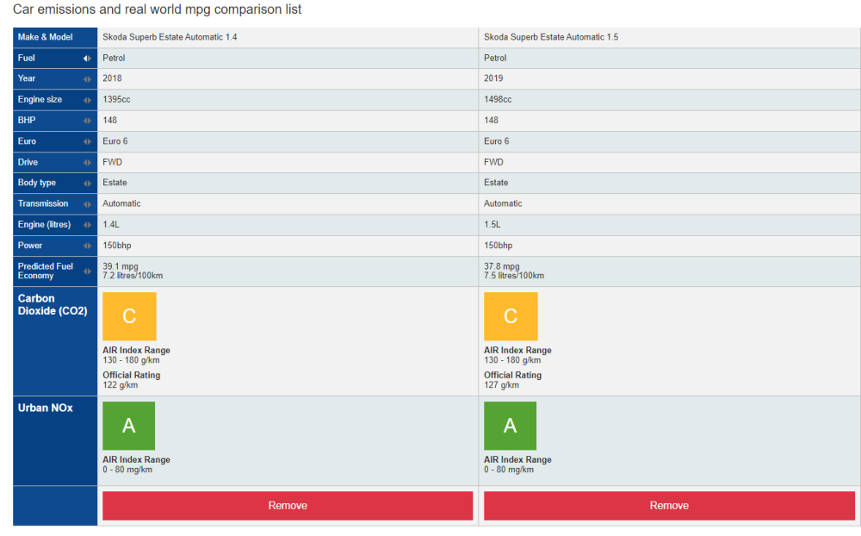The image size is (861, 536).
Task: Click the sort arrows icon beside Engine (litres)
Action: coord(87,225)
